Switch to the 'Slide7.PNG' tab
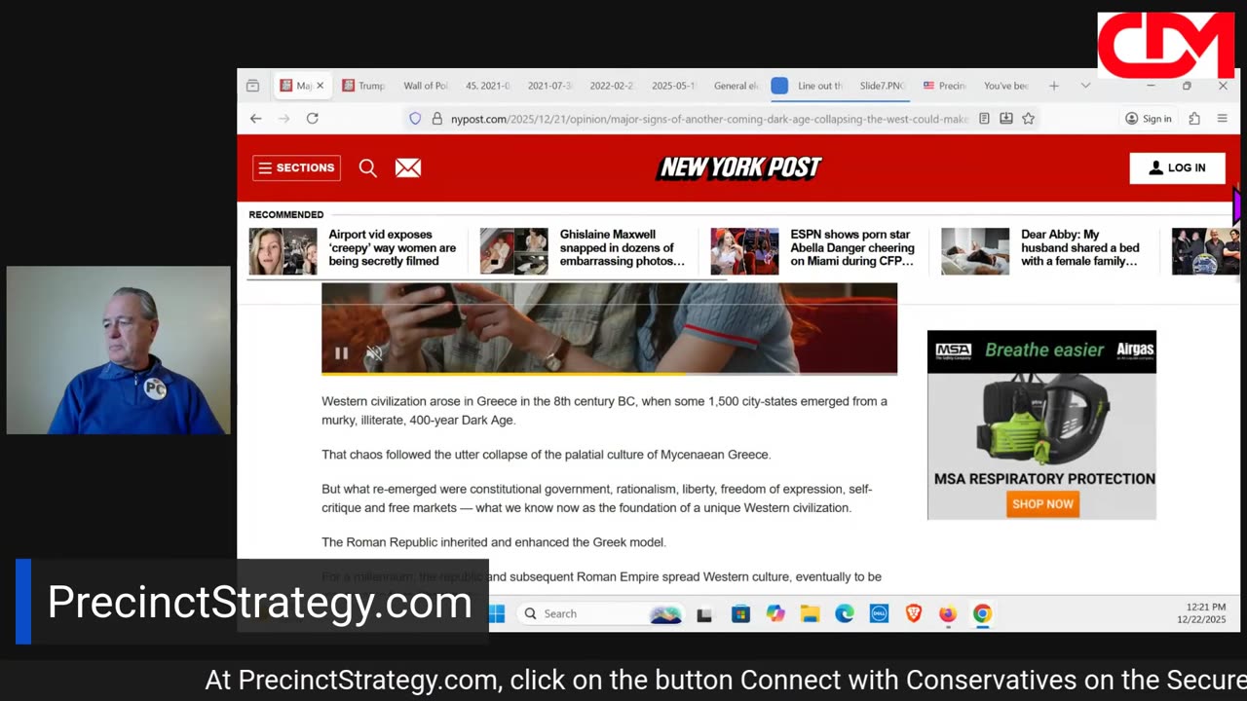The width and height of the screenshot is (1247, 701). coord(882,86)
